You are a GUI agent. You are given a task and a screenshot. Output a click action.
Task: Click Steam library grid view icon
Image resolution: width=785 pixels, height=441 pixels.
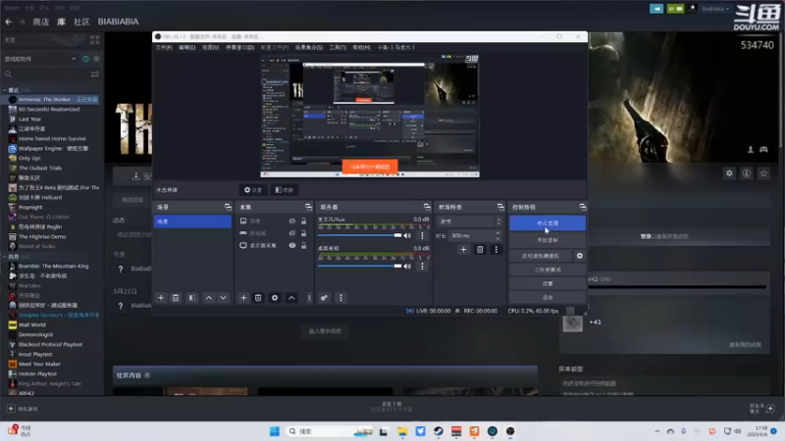pyautogui.click(x=94, y=40)
